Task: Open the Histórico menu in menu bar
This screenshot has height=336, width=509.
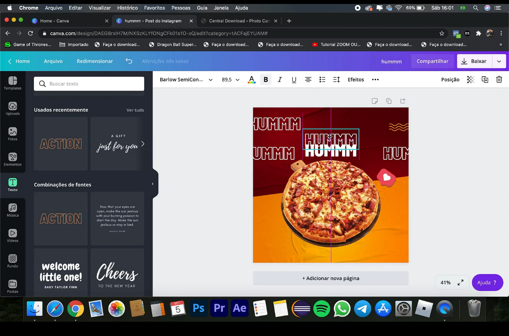Action: pos(127,8)
